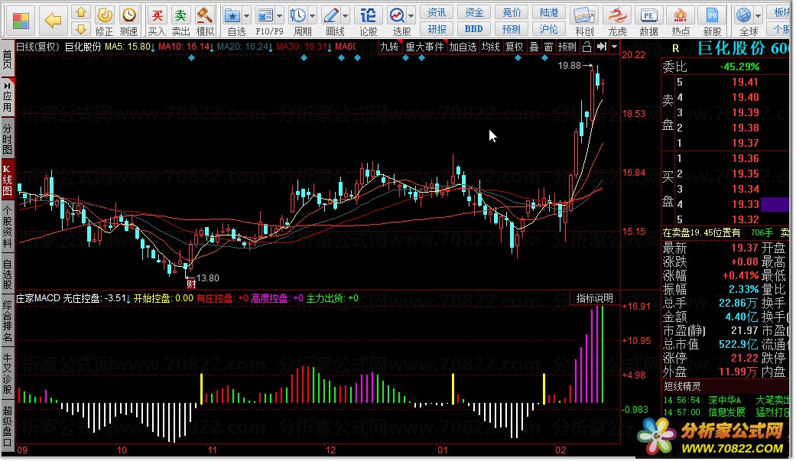Screen dimensions: 796x461
Task: Open the 模拟 gavel simulation icon
Action: tap(205, 15)
